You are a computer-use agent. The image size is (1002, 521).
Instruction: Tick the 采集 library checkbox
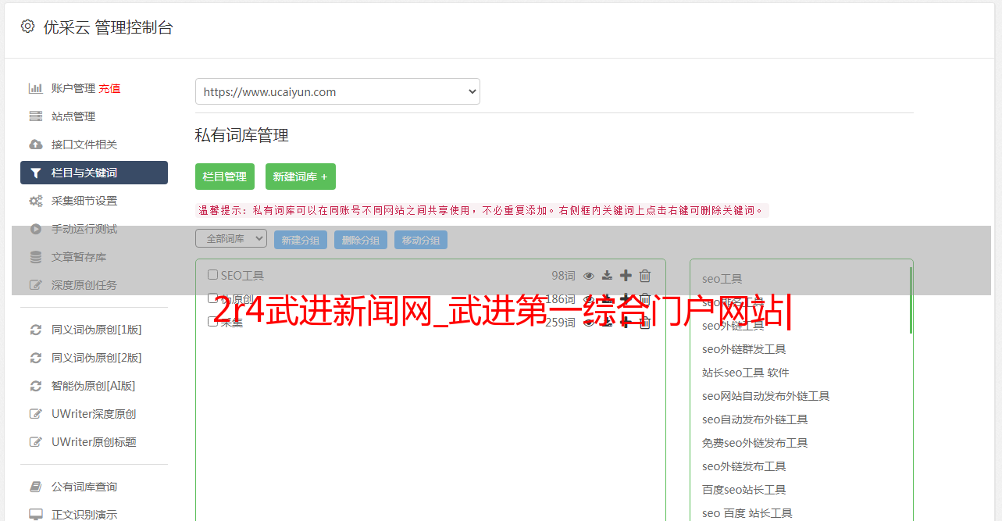212,322
